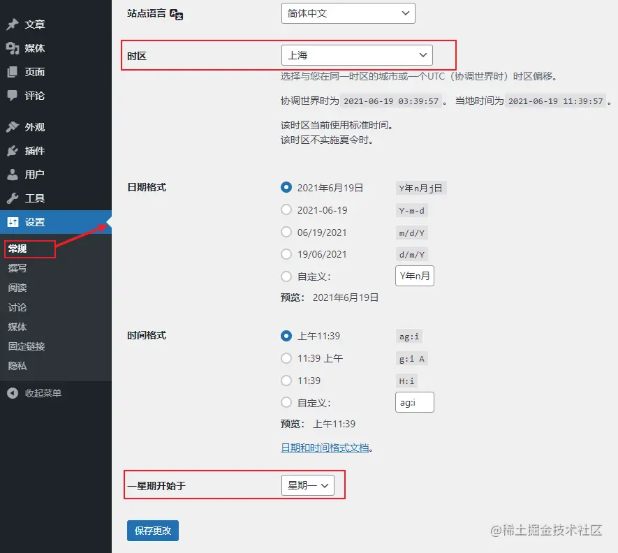The width and height of the screenshot is (618, 553).
Task: Open the 用户 menu
Action: coord(56,175)
